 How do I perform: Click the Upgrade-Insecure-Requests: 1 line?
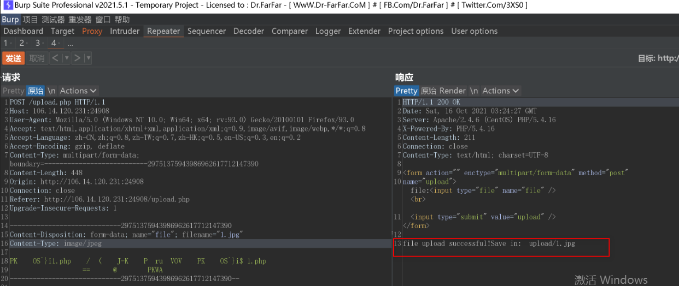pos(63,208)
